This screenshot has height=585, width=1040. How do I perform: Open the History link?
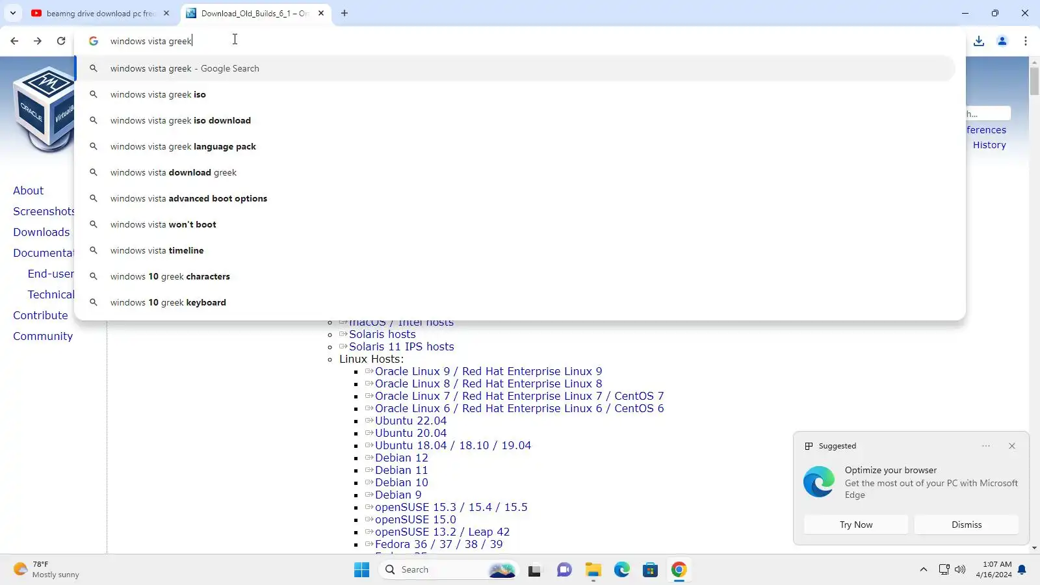[989, 145]
